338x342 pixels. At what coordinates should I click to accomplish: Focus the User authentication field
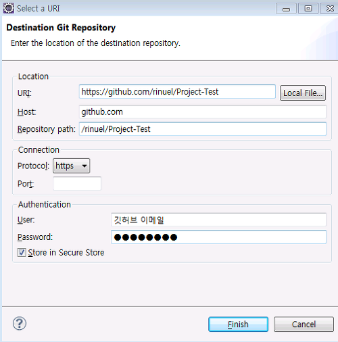pos(218,220)
